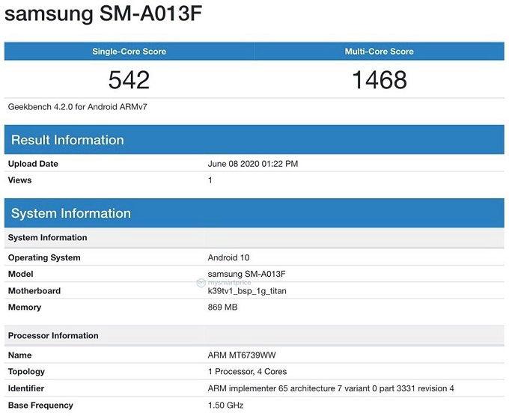Click the blue System Information section header
The image size is (509, 416).
tap(254, 213)
